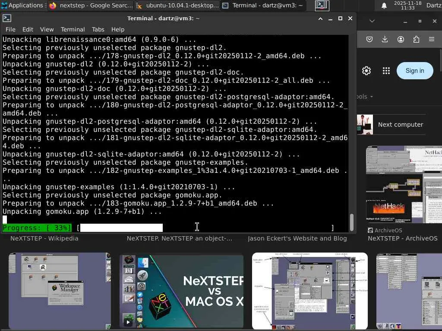Open the NetHack NeXTSTEP image result
Image resolution: width=442 pixels, height=331 pixels.
pyautogui.click(x=404, y=184)
